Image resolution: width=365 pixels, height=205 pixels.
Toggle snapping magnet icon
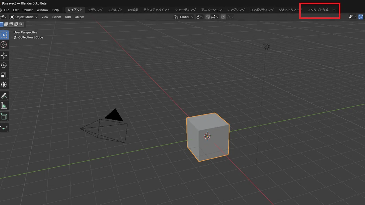coord(208,17)
